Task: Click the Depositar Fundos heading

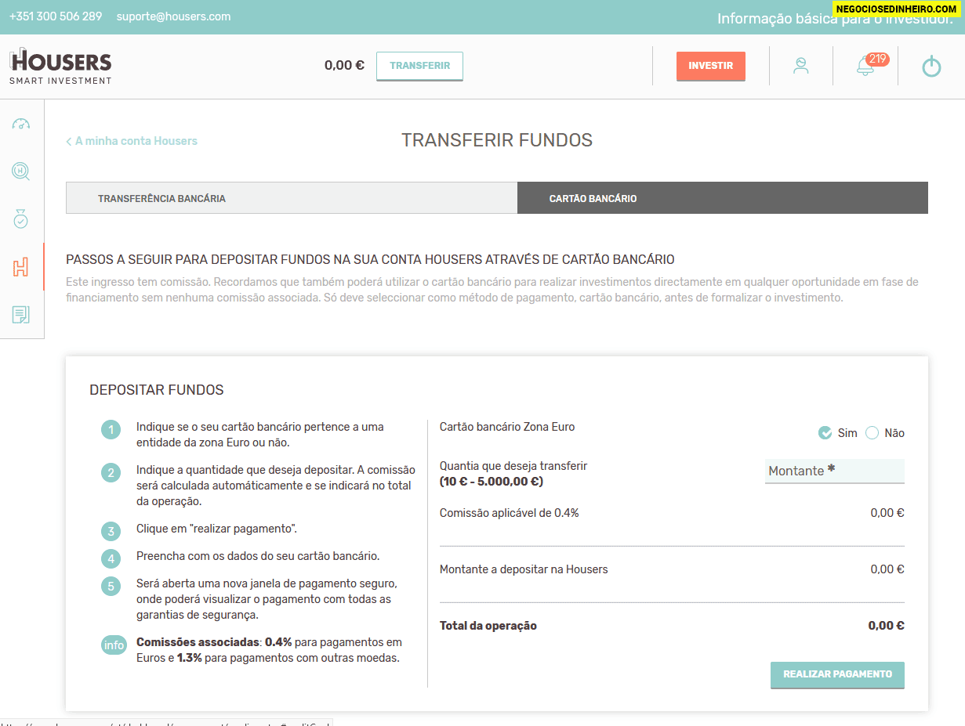Action: [x=157, y=390]
